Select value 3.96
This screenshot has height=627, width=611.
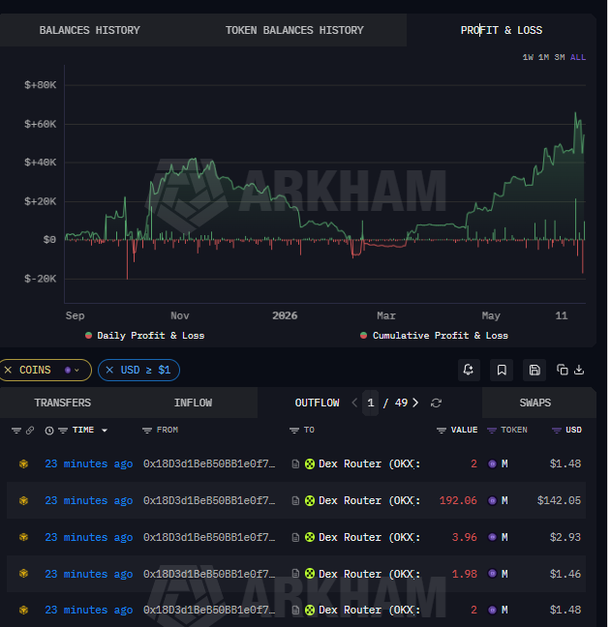tap(464, 537)
